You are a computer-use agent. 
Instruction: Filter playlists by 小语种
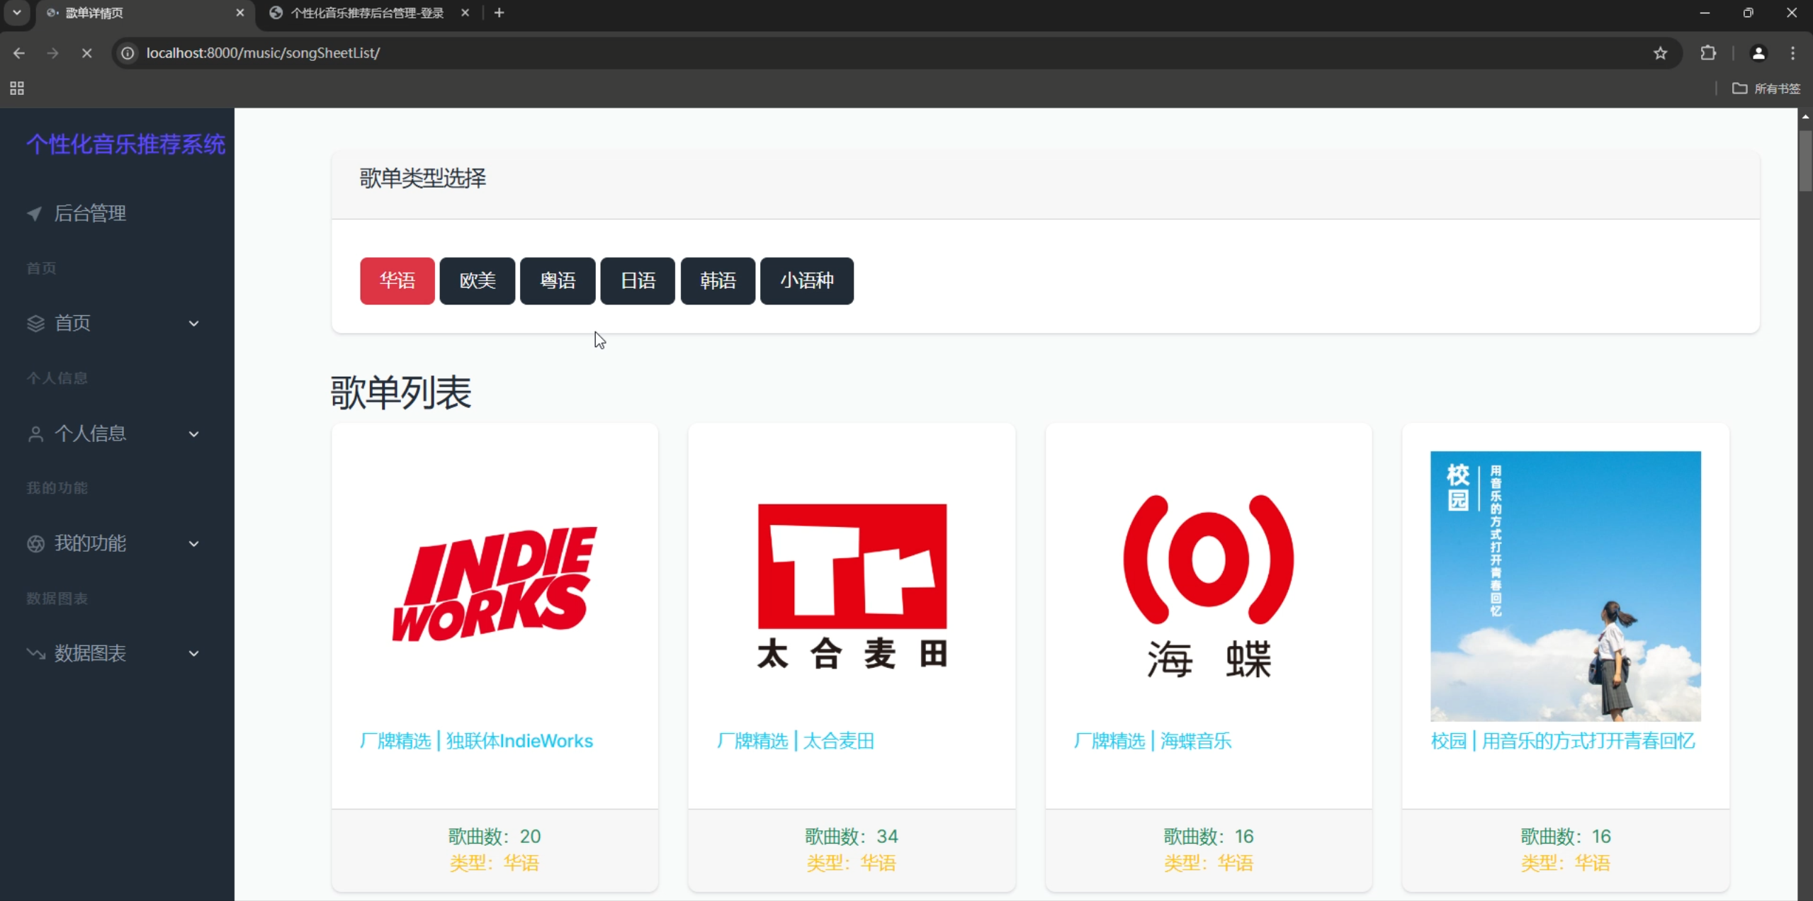pyautogui.click(x=807, y=281)
